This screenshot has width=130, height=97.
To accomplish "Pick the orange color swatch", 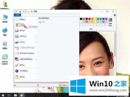I will tap(92, 19).
